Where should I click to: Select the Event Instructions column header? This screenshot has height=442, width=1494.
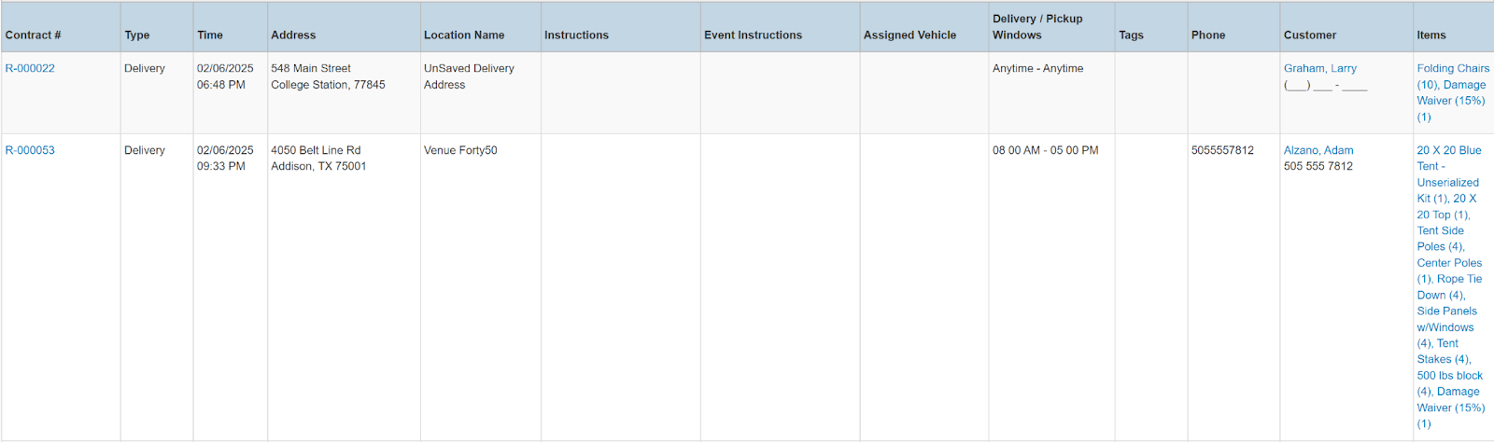tap(753, 35)
